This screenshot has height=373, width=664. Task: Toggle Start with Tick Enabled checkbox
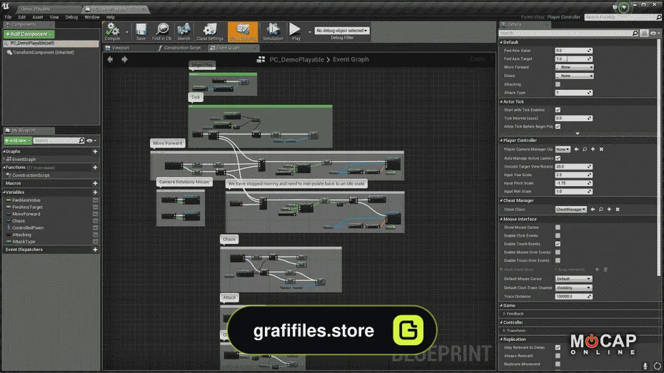pyautogui.click(x=558, y=110)
